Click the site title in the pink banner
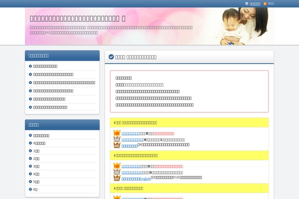 [x=78, y=18]
